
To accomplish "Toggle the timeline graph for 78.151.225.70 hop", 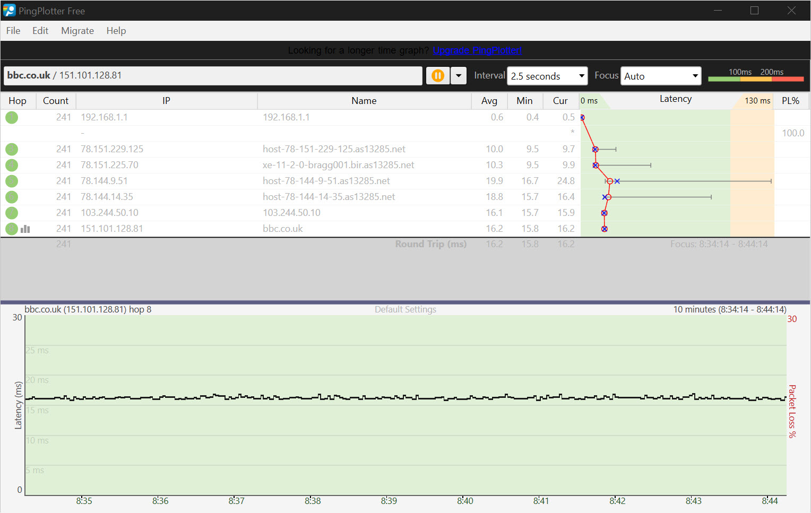I will click(12, 165).
